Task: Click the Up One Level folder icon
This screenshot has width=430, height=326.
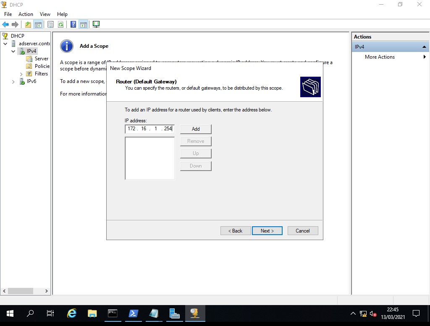Action: pos(28,25)
